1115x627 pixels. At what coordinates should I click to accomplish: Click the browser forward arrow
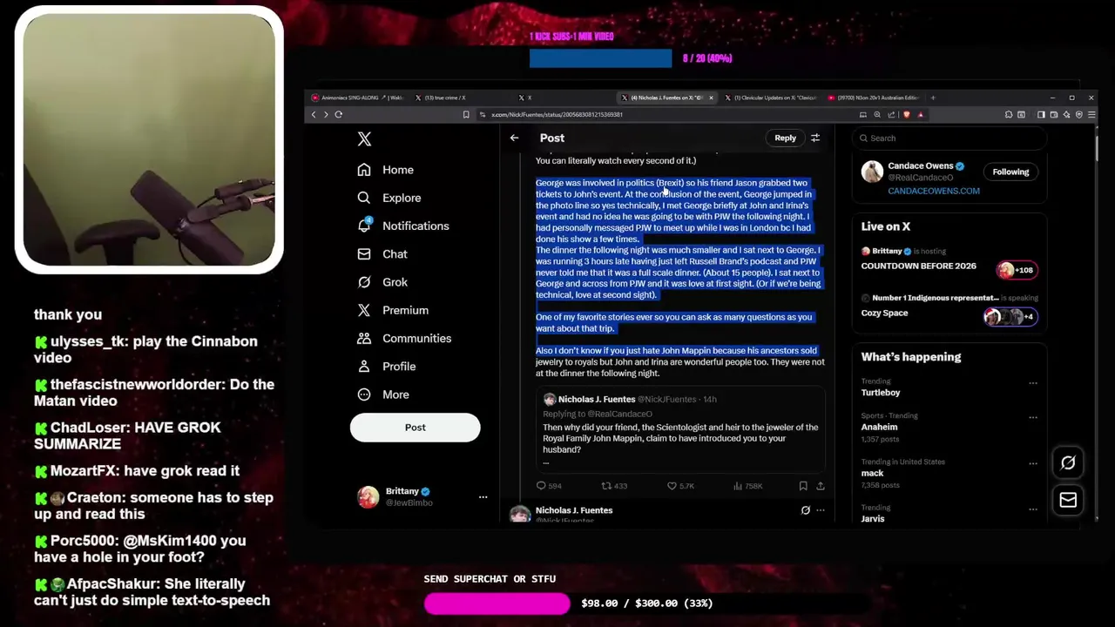[x=326, y=114]
